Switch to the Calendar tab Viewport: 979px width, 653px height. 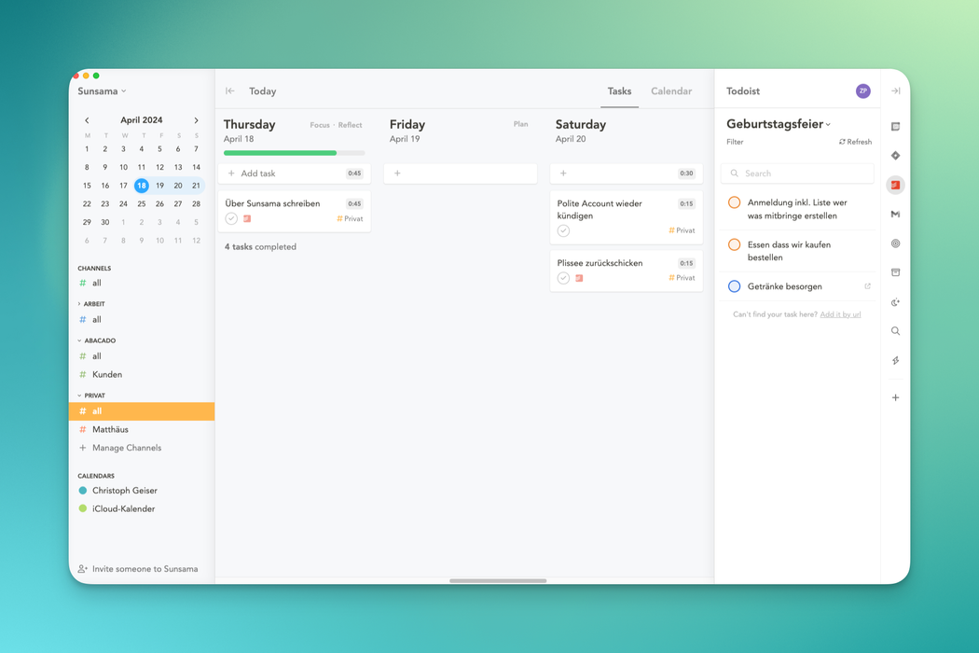(x=670, y=91)
